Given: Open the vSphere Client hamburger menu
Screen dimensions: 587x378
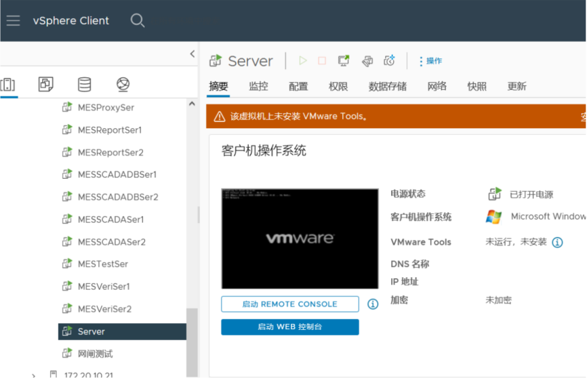Looking at the screenshot, I should 13,20.
